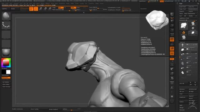Toggle the PolyF polyframe icon
Viewport: 200px width, 112px height.
point(172,83)
